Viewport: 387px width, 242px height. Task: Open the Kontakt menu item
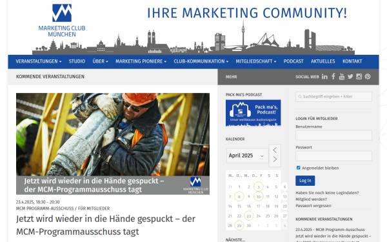click(x=352, y=61)
